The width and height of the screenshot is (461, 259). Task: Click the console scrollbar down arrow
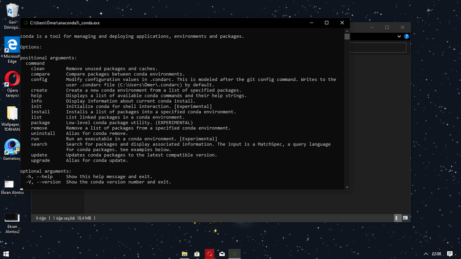pyautogui.click(x=347, y=187)
